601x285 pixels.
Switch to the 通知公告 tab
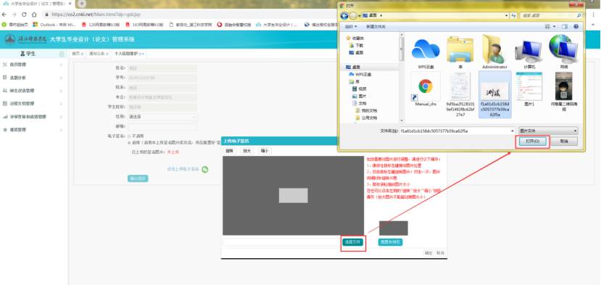(97, 54)
